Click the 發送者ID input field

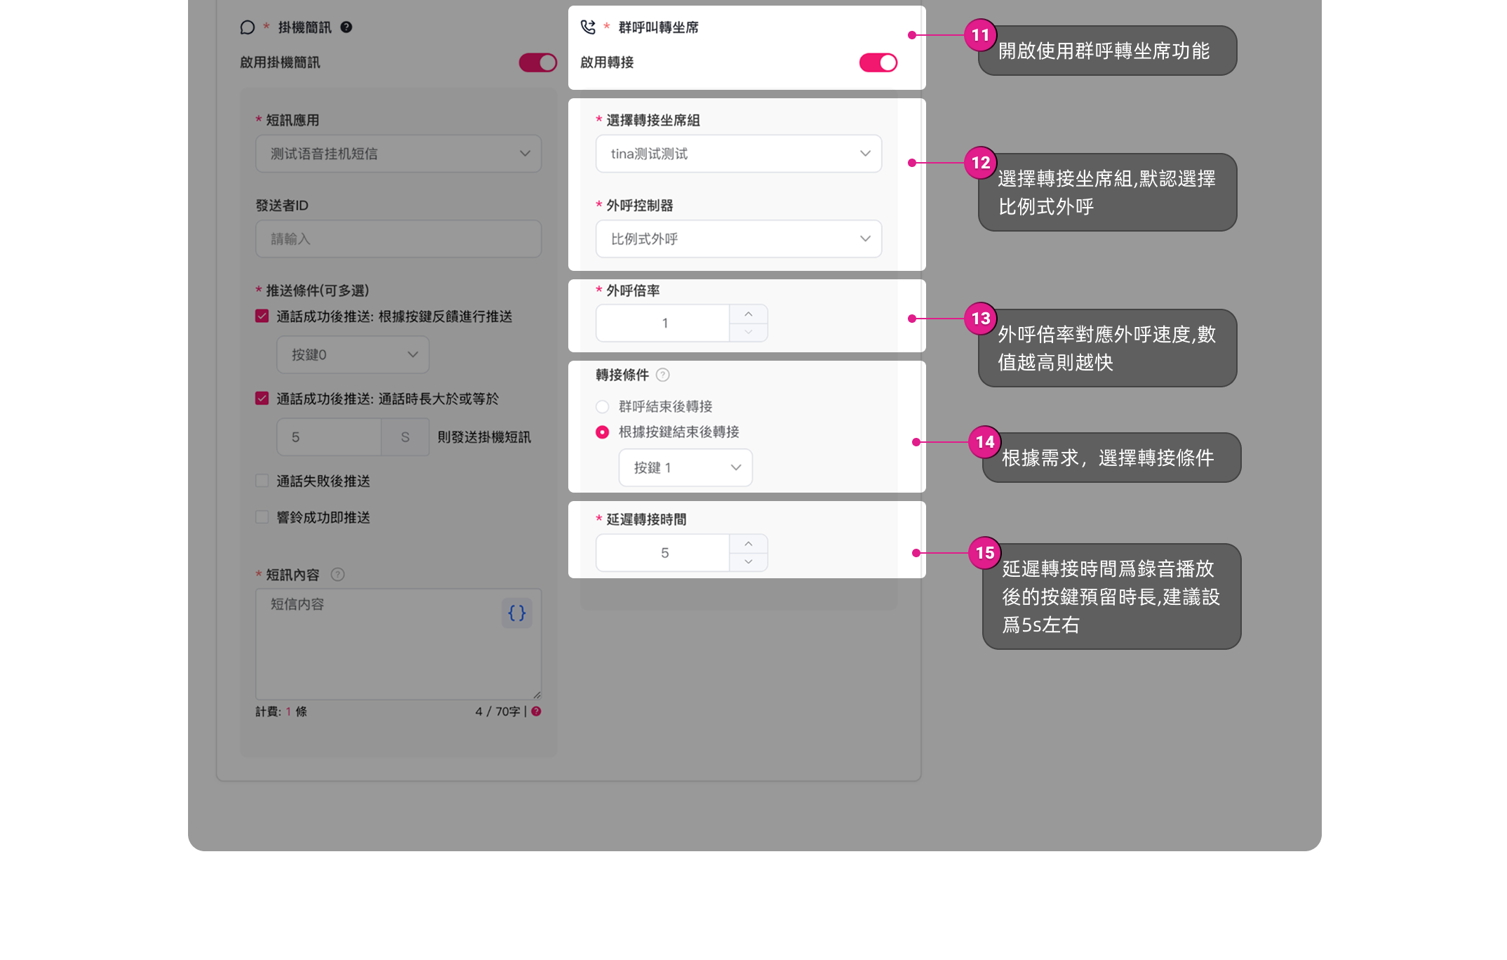tap(398, 239)
